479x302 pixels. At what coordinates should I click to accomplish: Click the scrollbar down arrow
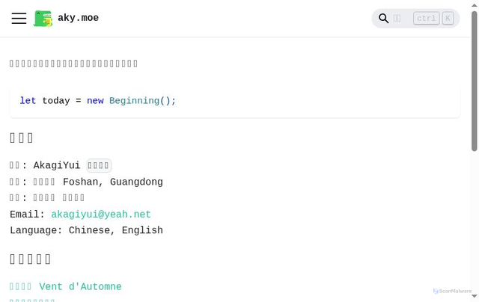(x=474, y=296)
